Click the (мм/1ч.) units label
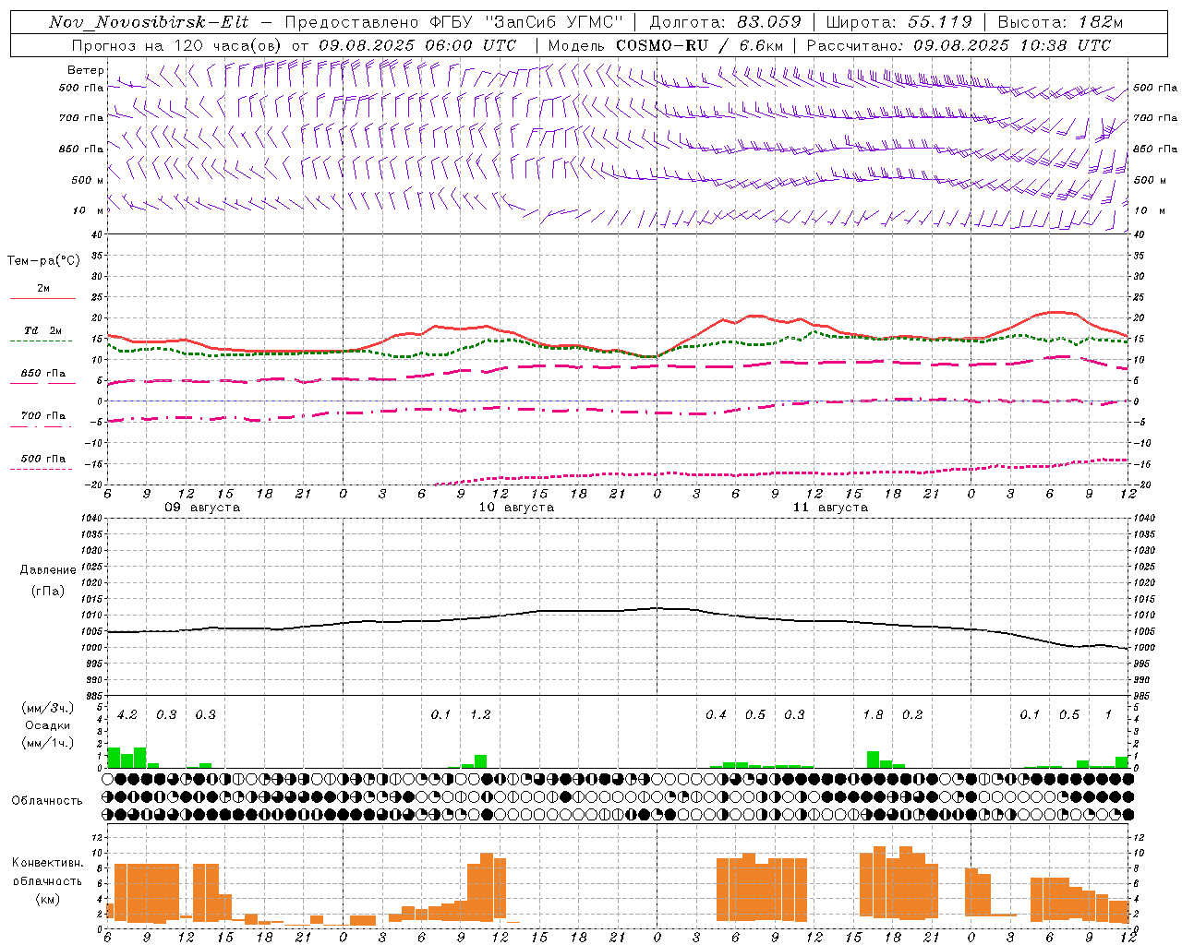Screen dimensions: 1182x945 click(48, 743)
